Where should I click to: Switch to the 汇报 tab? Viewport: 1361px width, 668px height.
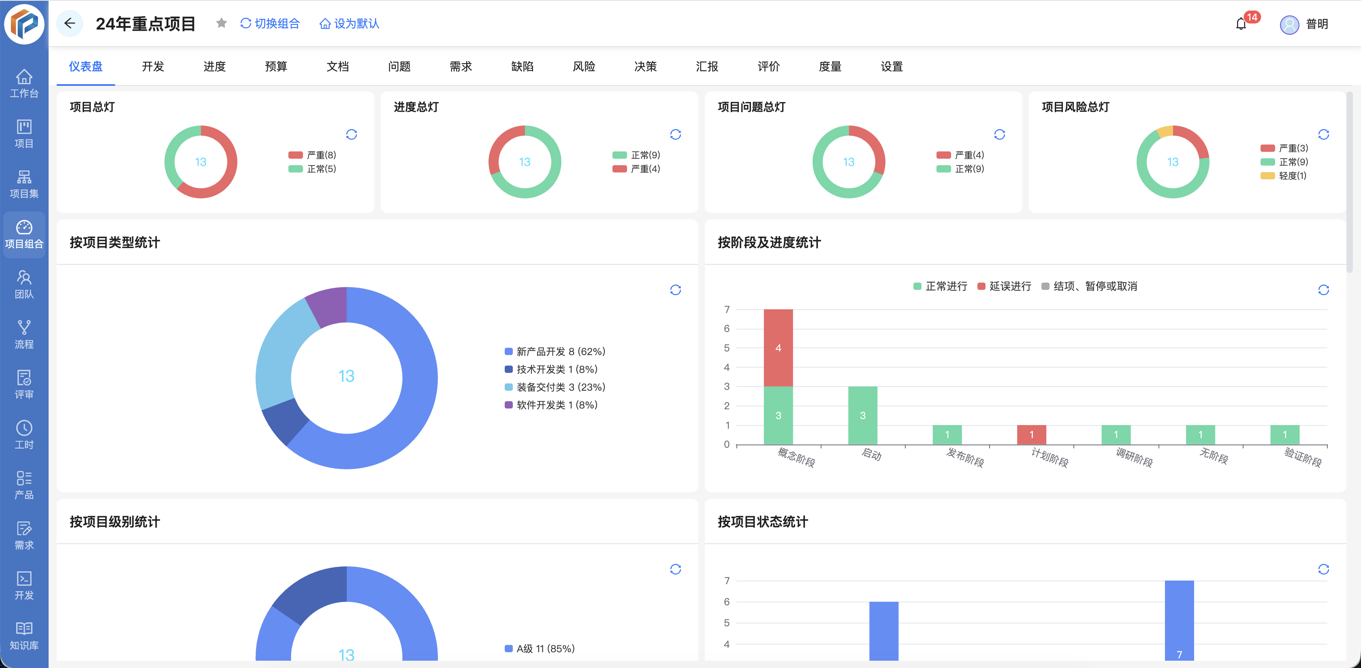click(707, 66)
